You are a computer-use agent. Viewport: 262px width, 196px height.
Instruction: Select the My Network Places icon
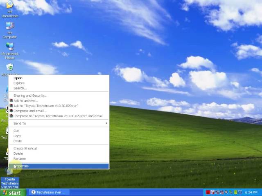pyautogui.click(x=10, y=51)
